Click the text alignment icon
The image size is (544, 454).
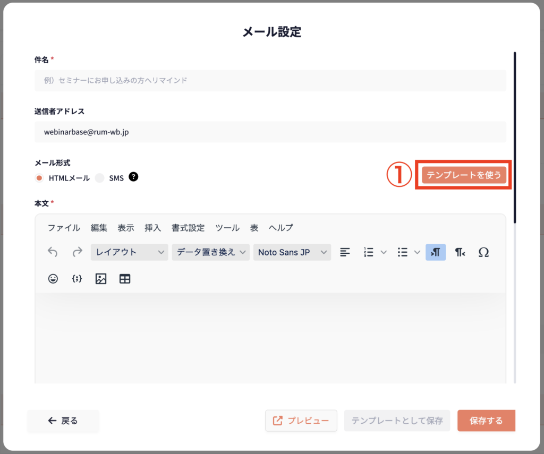click(x=345, y=252)
